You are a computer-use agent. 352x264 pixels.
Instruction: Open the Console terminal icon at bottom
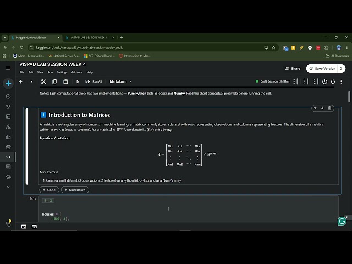pos(24,227)
